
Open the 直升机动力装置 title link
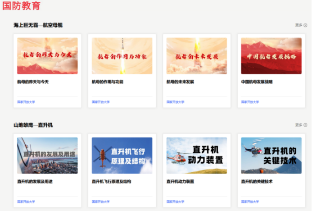180,182
